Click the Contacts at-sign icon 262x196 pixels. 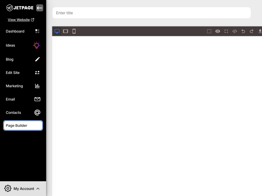click(37, 112)
